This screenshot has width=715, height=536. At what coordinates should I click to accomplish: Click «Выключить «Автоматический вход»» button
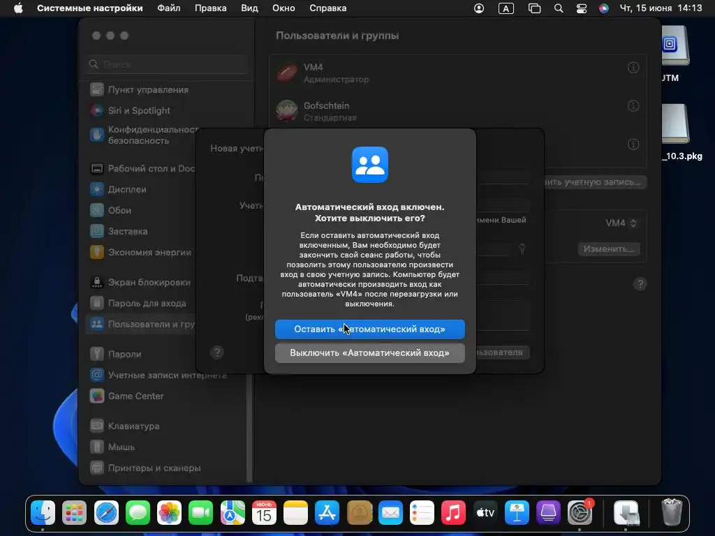(x=370, y=352)
